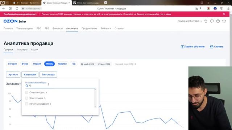Open the Главная menu item
This screenshot has height=130, width=232.
(x=8, y=29)
